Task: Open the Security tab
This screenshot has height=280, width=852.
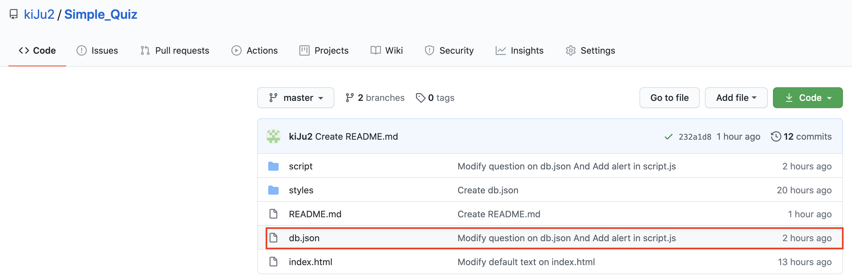Action: (x=449, y=50)
